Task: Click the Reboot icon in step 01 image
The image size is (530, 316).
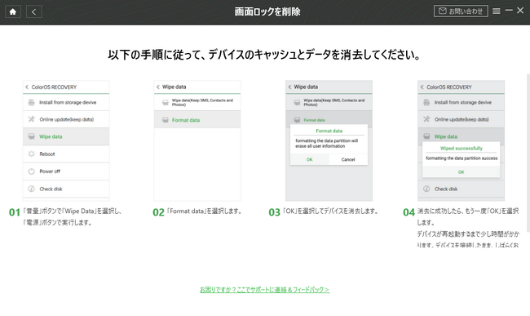Action: click(x=32, y=154)
